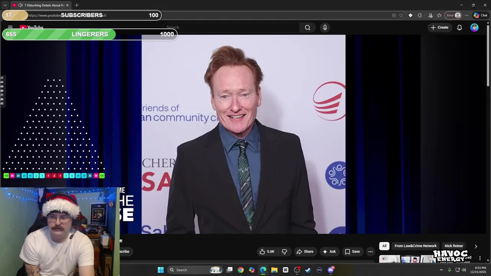The height and width of the screenshot is (276, 491).
Task: Click the Error profile button
Action: pos(453,15)
